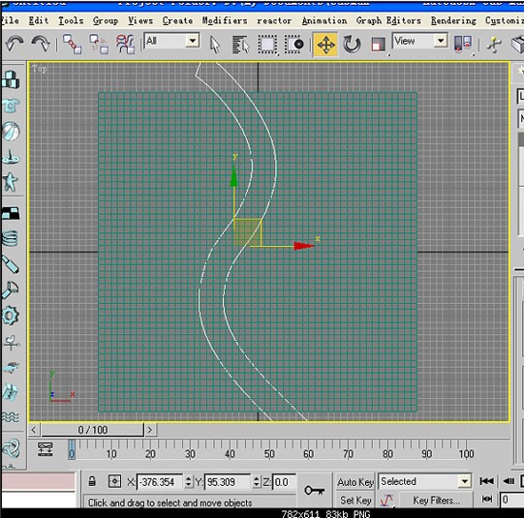Open the reactor menu
The width and height of the screenshot is (524, 518).
(x=274, y=20)
